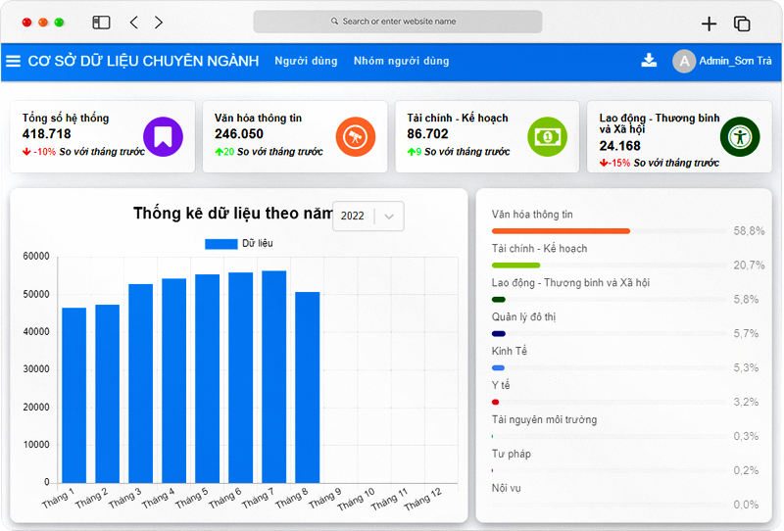Open the Nhóm người dùng menu
This screenshot has height=531, width=784.
402,61
